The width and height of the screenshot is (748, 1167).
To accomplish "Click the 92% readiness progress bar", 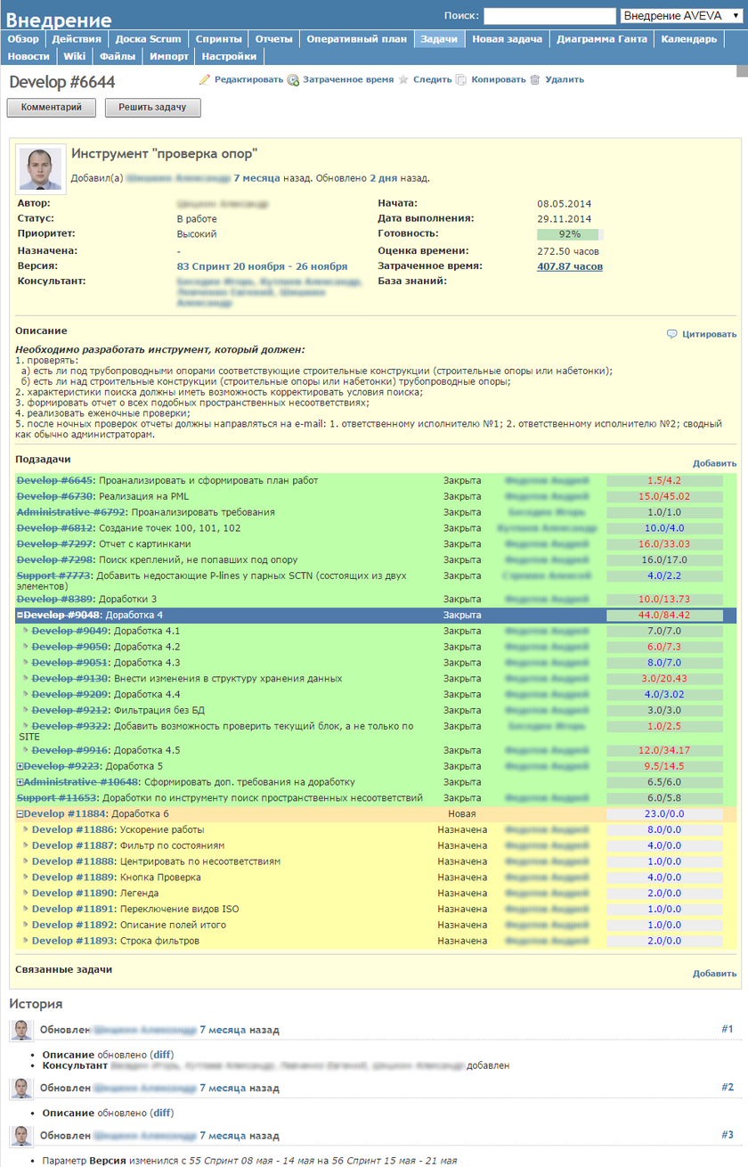I will coord(570,234).
